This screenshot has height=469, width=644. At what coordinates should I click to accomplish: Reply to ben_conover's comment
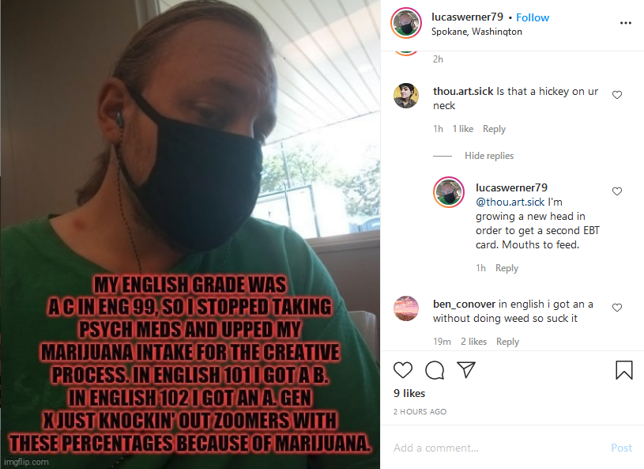507,342
